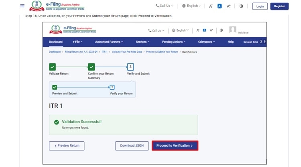Increase font size with A+ icon

pos(229,6)
